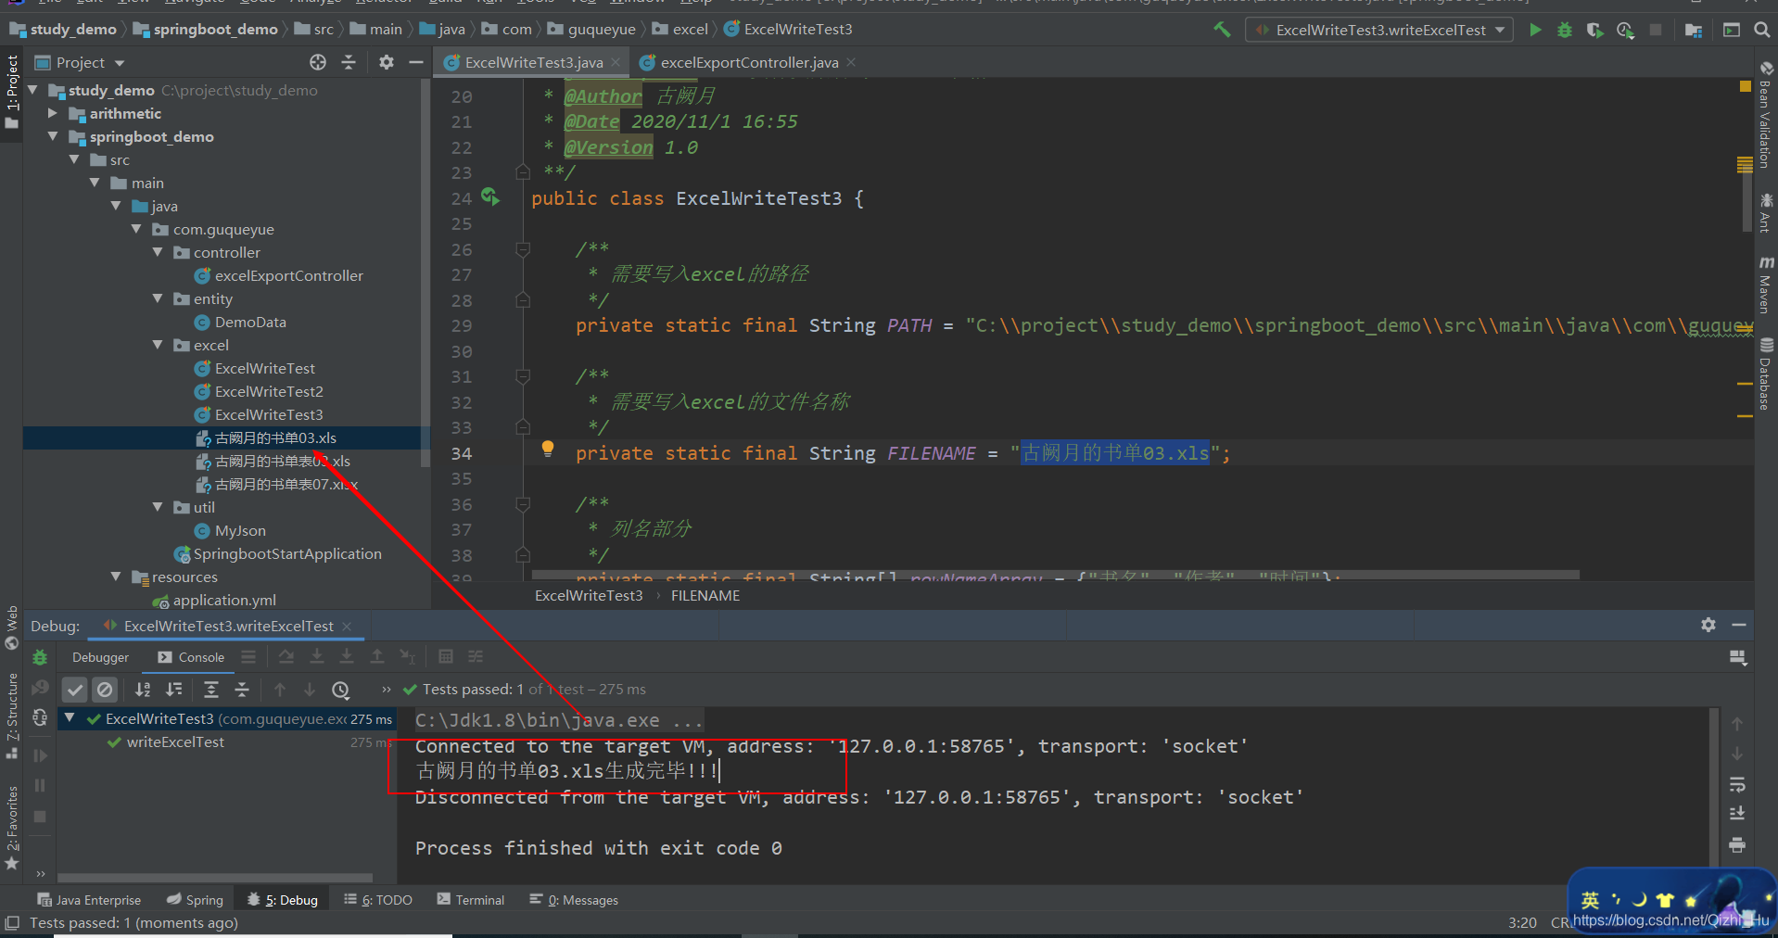Hide the Project panel with the minus icon

416,62
